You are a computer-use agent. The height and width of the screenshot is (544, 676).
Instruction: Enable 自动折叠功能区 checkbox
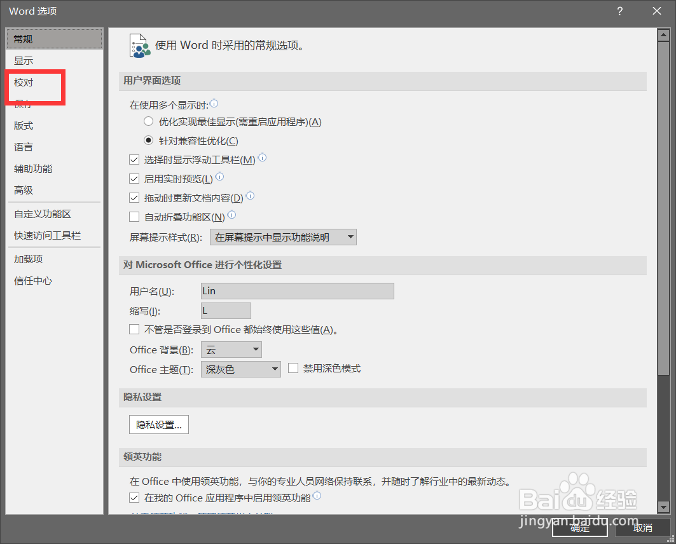click(134, 217)
